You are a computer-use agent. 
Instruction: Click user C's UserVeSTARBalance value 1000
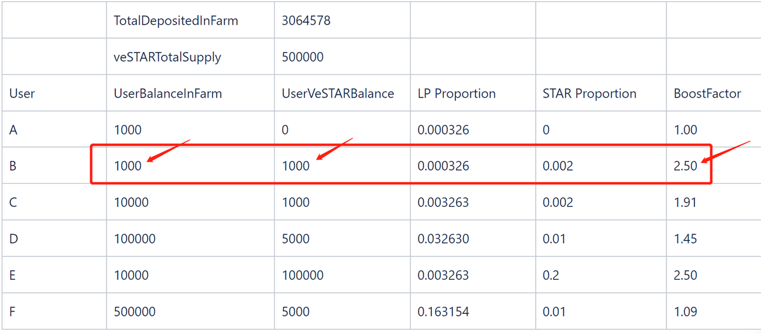296,202
